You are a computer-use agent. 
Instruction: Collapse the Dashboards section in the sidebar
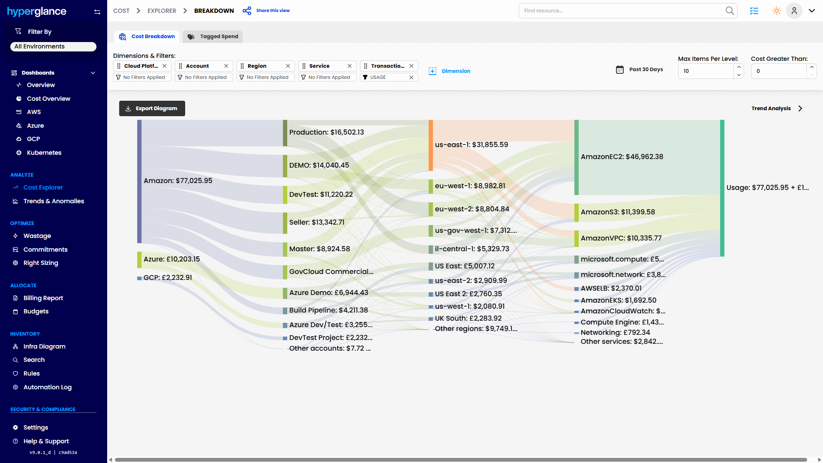[x=93, y=72]
